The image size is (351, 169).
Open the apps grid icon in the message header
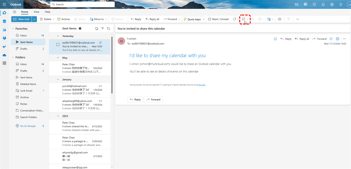pyautogui.click(x=337, y=39)
